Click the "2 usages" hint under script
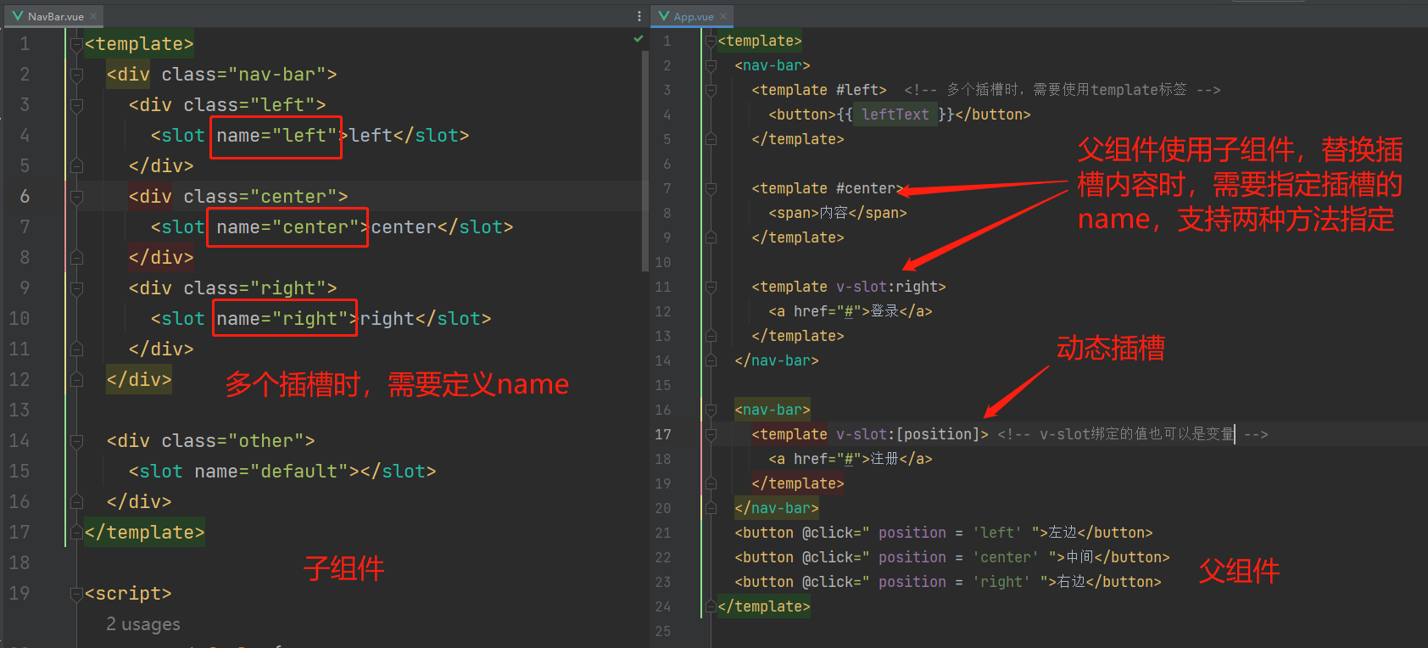1428x648 pixels. 143,624
